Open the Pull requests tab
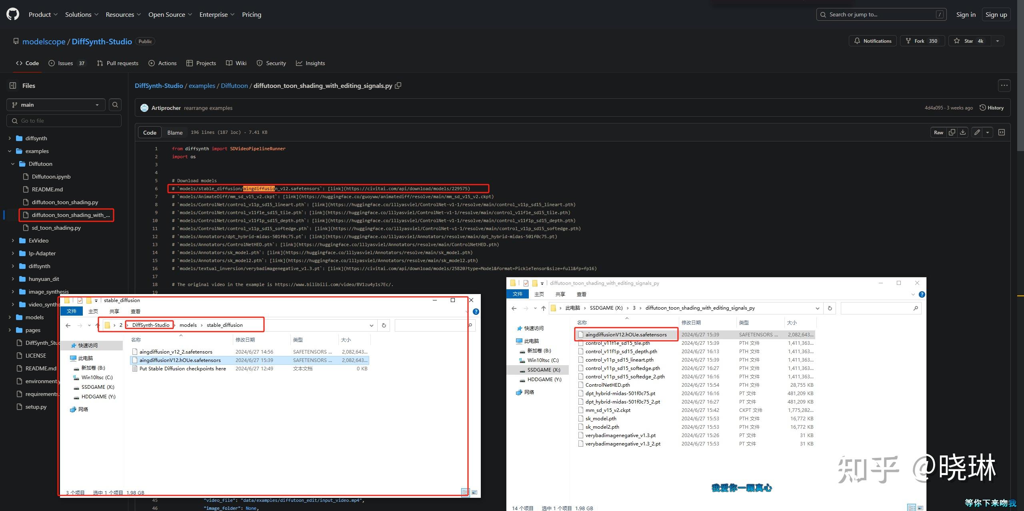The height and width of the screenshot is (511, 1024). (x=118, y=63)
